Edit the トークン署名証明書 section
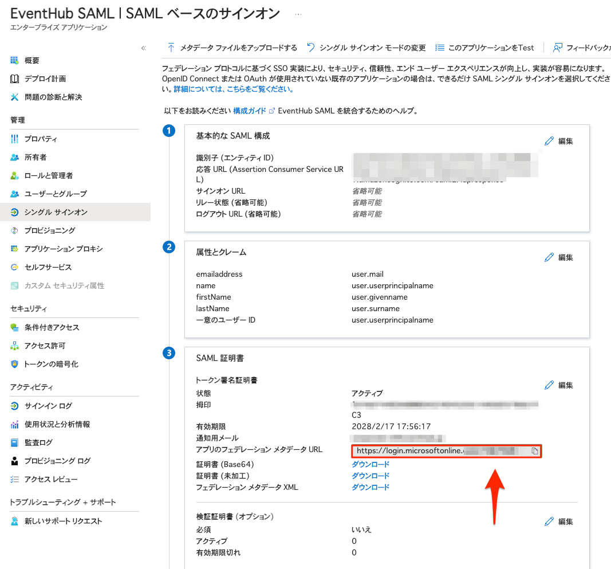Image resolution: width=611 pixels, height=569 pixels. [x=559, y=385]
